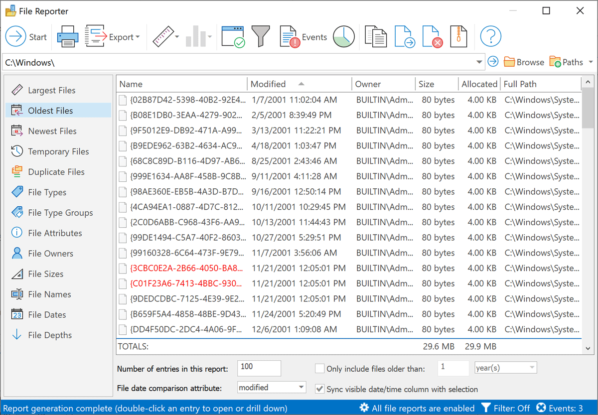Click the go arrow beside path box
598x415 pixels.
click(493, 62)
